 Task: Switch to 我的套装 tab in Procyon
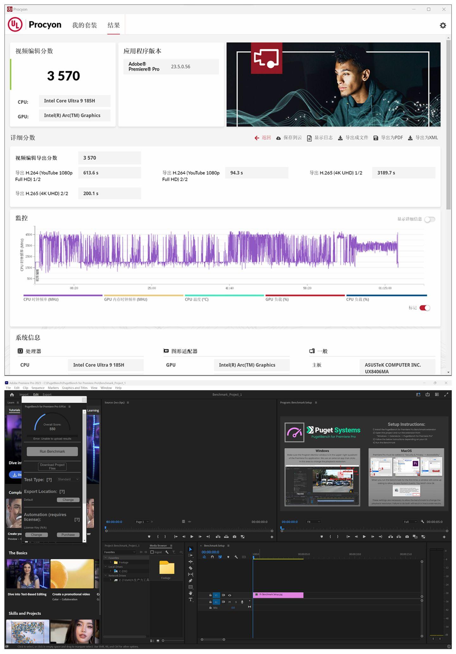click(x=84, y=25)
